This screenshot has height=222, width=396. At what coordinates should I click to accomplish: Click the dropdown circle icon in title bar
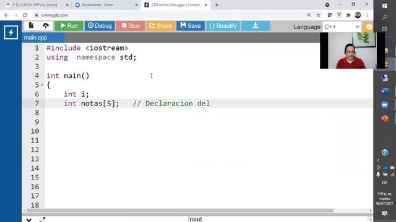coord(327,5)
